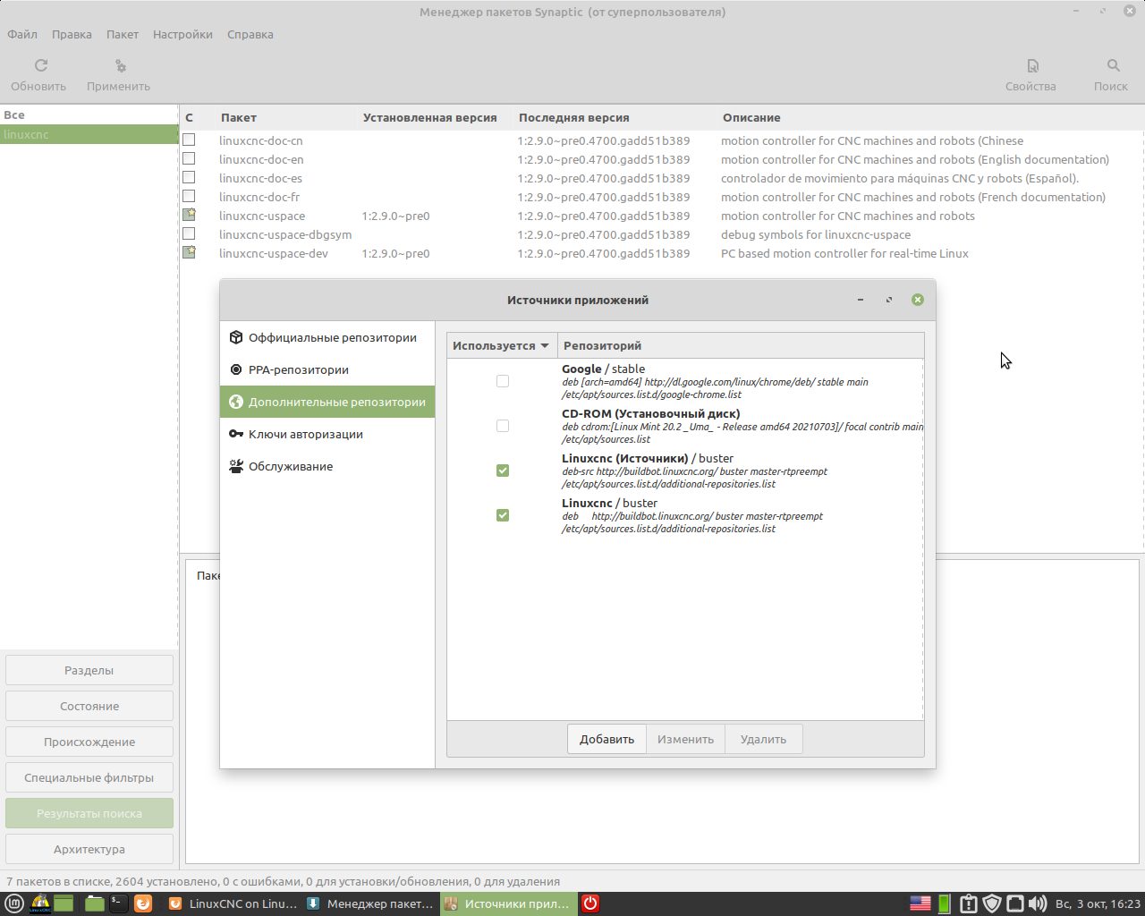Open Специальные фильтры

pyautogui.click(x=89, y=777)
